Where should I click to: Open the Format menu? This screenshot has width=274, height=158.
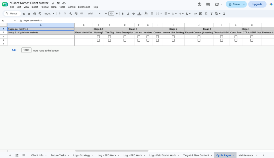click(45, 7)
